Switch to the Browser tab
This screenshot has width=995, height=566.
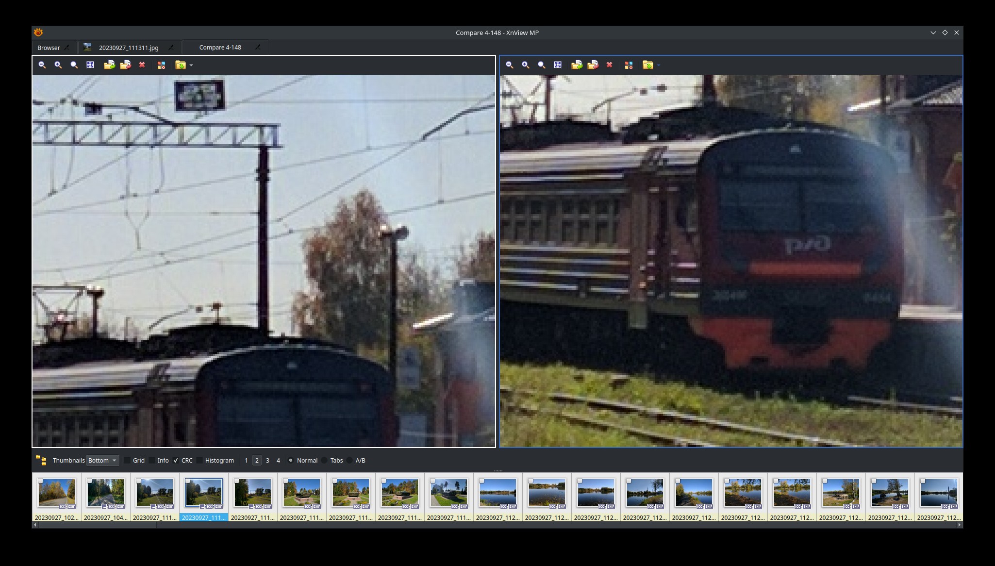pos(49,48)
